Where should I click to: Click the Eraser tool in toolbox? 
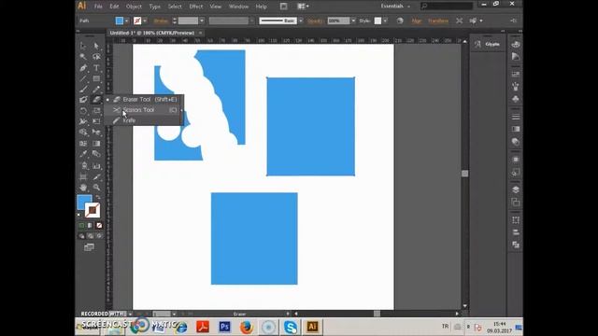click(x=96, y=100)
